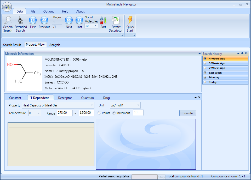Viewport: 251px width, 180px height.
Task: Go to Previous results page
Action: pyautogui.click(x=44, y=22)
